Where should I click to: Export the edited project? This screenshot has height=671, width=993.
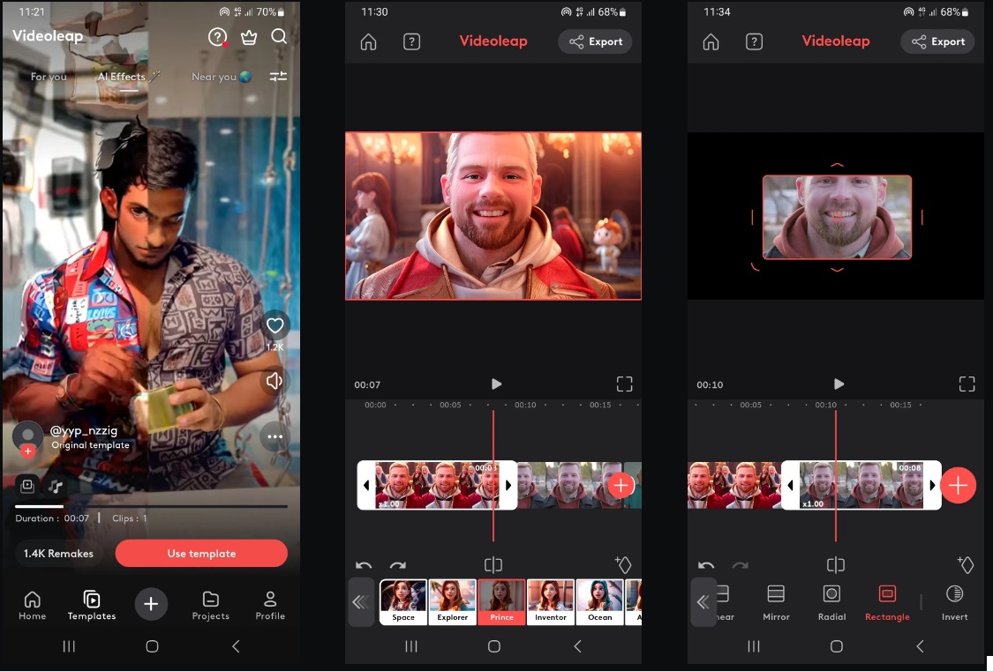coord(595,41)
